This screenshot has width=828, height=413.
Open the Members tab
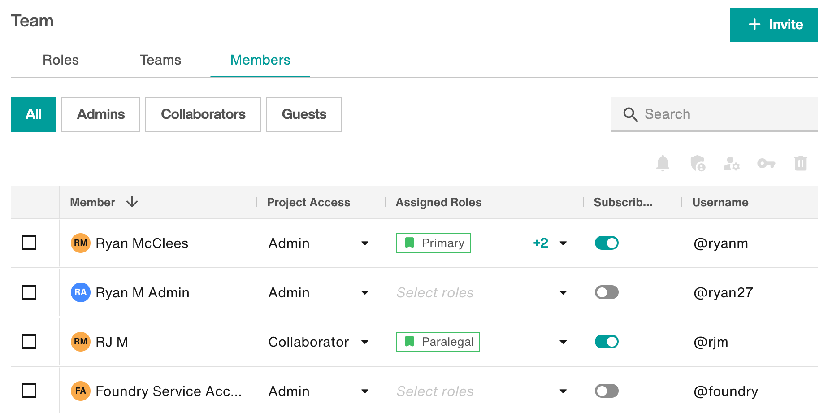click(260, 60)
